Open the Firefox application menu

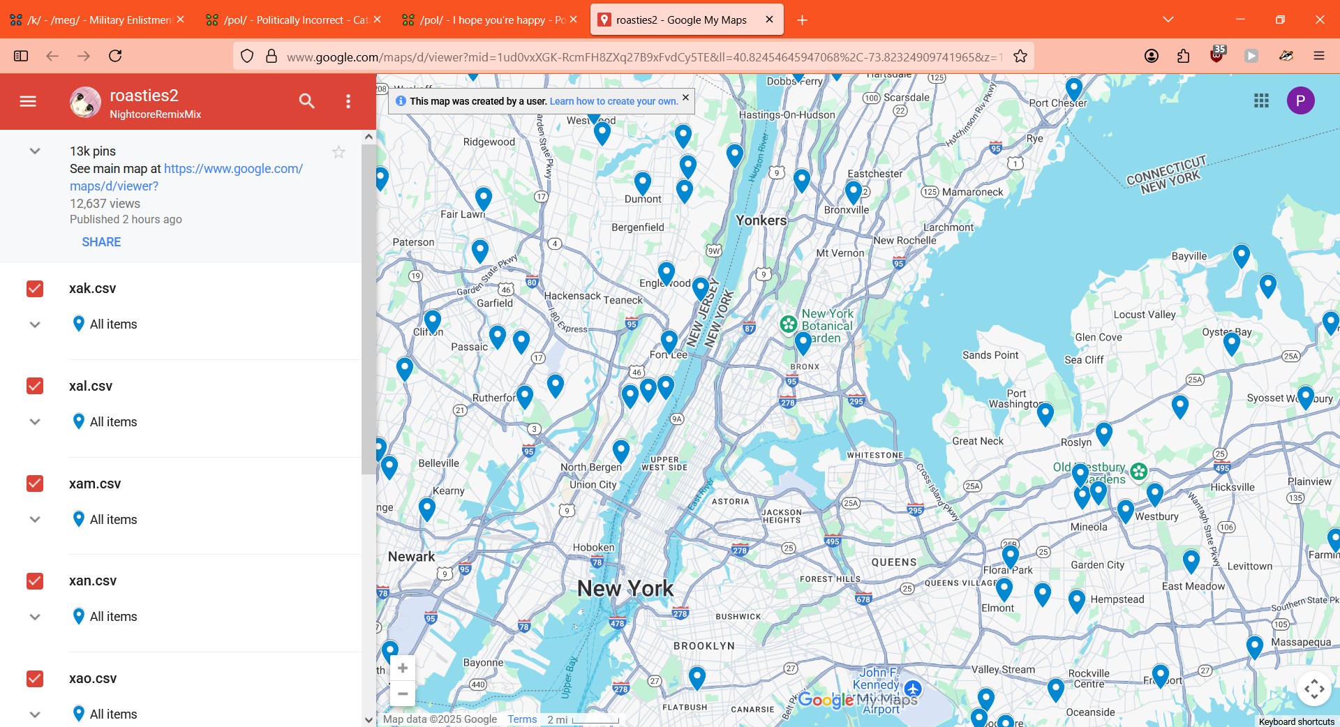pos(1319,56)
